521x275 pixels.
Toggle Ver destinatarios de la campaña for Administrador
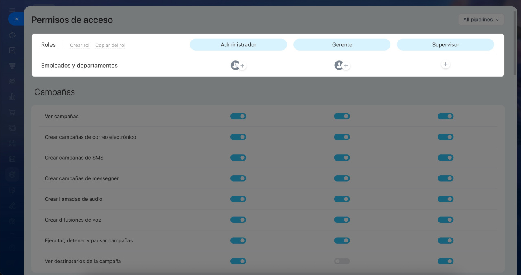(x=239, y=261)
